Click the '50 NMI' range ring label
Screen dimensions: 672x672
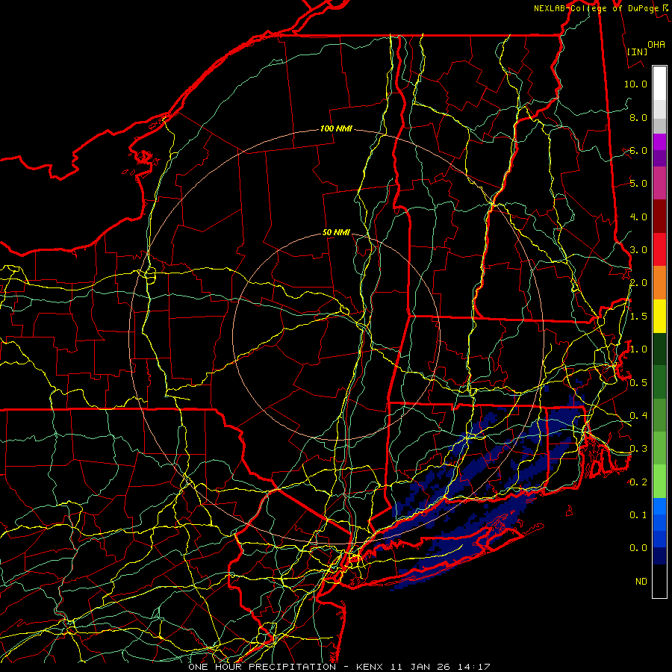click(336, 232)
